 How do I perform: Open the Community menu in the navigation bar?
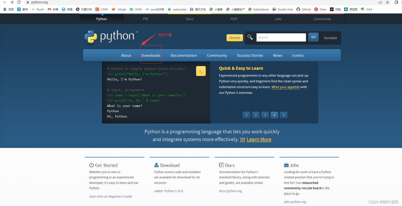click(217, 55)
